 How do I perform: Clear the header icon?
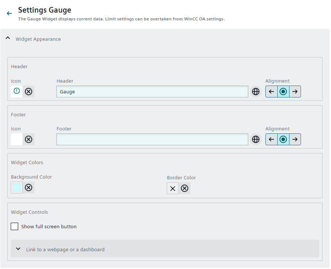pyautogui.click(x=29, y=92)
